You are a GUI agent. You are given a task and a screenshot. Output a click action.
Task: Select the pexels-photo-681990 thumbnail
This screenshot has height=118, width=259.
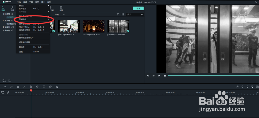pos(118,26)
